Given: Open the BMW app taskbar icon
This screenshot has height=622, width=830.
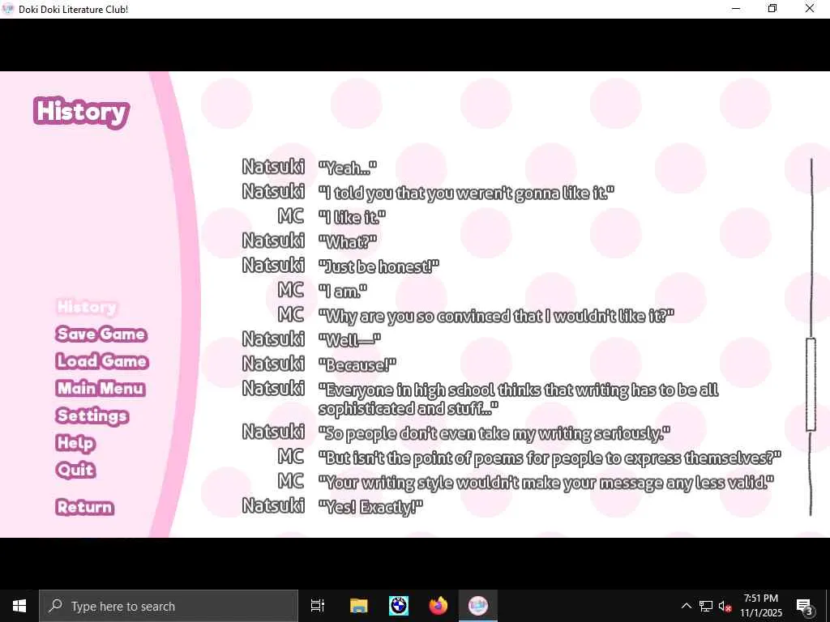Looking at the screenshot, I should [x=399, y=606].
